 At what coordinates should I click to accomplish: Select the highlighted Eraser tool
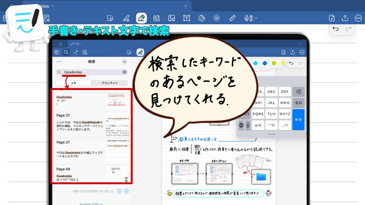[141, 18]
